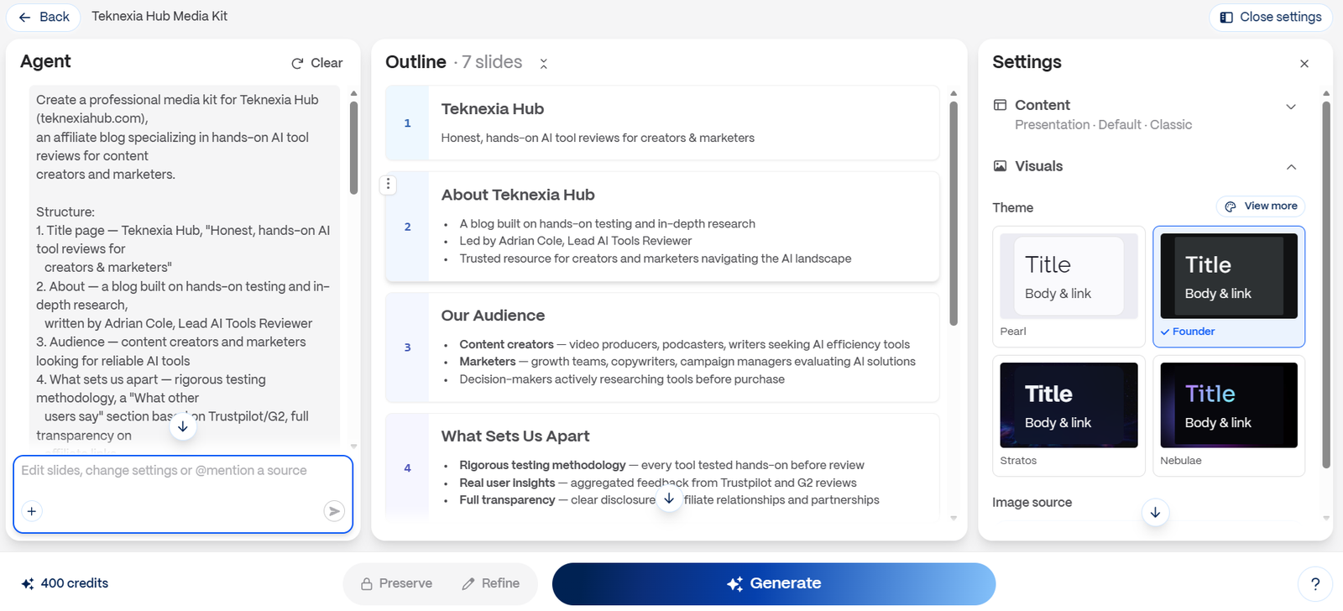Jump down in the Outline panel
The image size is (1343, 611).
669,499
